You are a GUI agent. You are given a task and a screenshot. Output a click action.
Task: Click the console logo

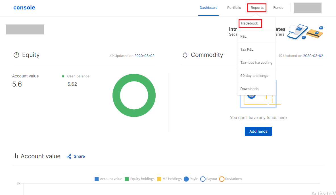(x=24, y=7)
